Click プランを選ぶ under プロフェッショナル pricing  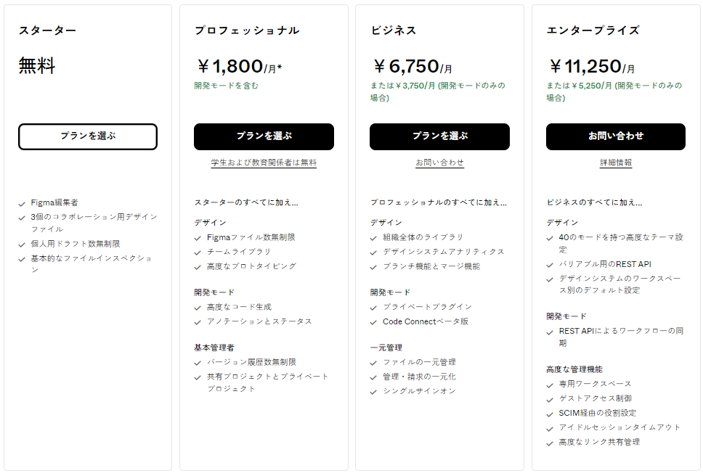tap(264, 136)
